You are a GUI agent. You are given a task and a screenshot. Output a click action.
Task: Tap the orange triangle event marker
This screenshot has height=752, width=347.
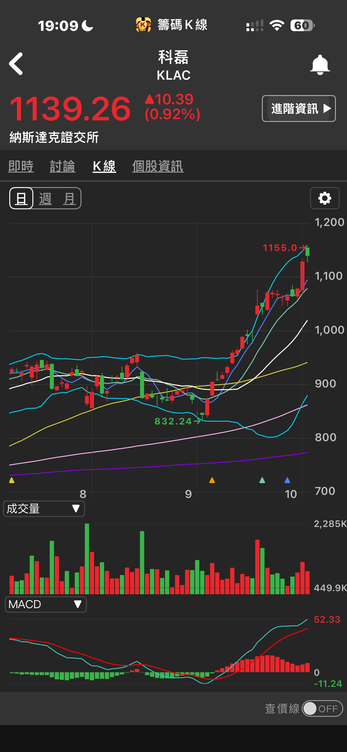(x=212, y=480)
